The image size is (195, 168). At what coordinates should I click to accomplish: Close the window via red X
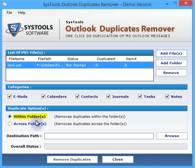tap(186, 3)
